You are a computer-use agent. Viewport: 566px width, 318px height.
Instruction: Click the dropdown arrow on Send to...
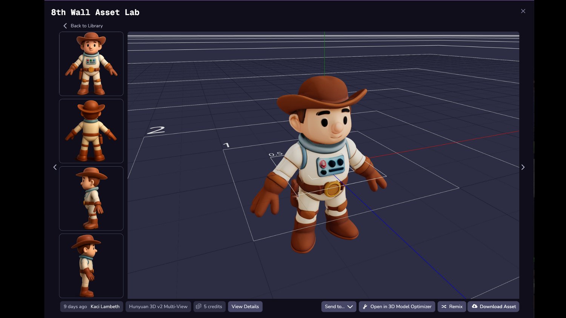351,307
